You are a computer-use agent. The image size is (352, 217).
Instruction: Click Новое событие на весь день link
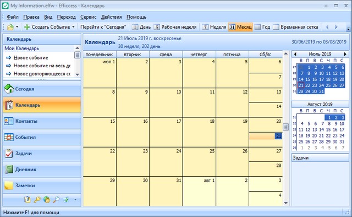pos(42,66)
